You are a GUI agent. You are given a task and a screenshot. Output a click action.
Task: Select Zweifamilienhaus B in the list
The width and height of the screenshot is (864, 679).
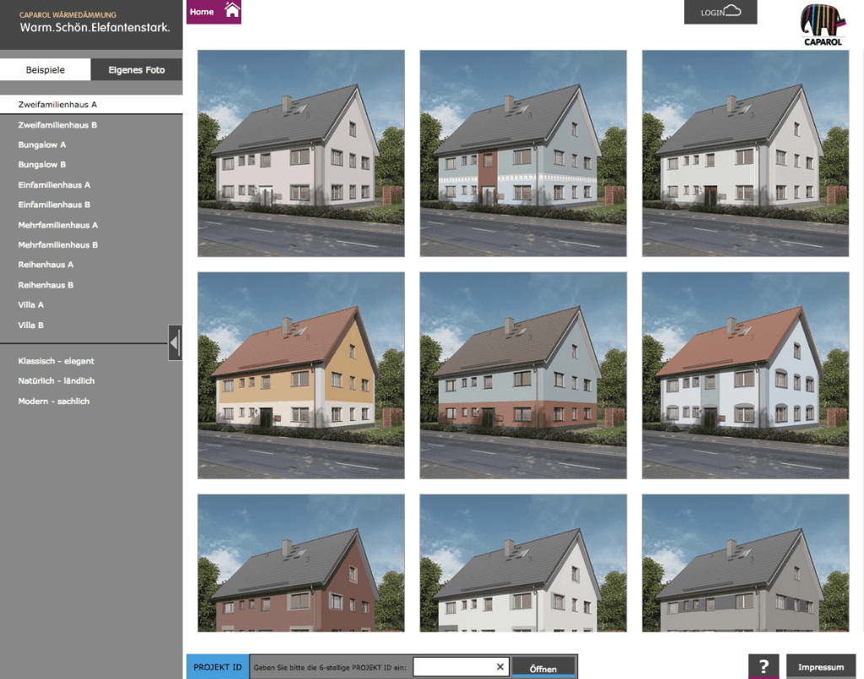57,125
